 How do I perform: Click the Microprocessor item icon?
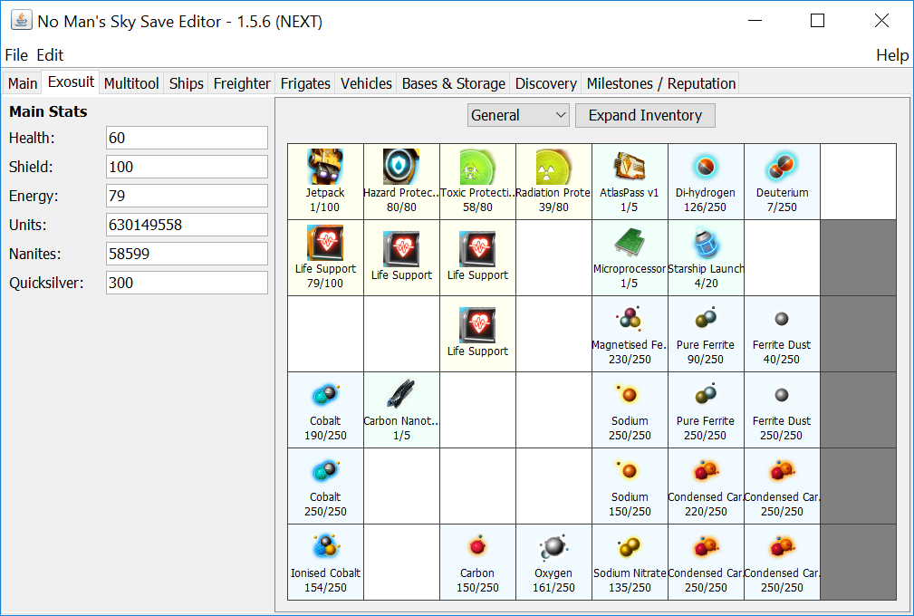pyautogui.click(x=630, y=243)
